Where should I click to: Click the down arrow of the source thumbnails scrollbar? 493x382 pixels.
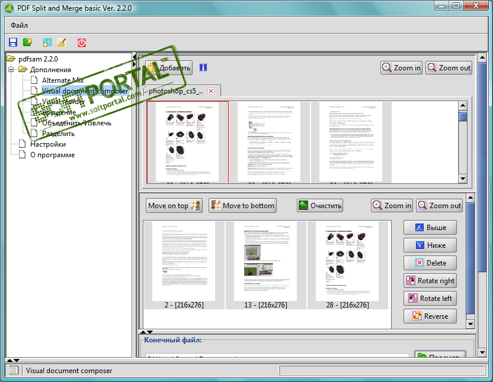463,179
